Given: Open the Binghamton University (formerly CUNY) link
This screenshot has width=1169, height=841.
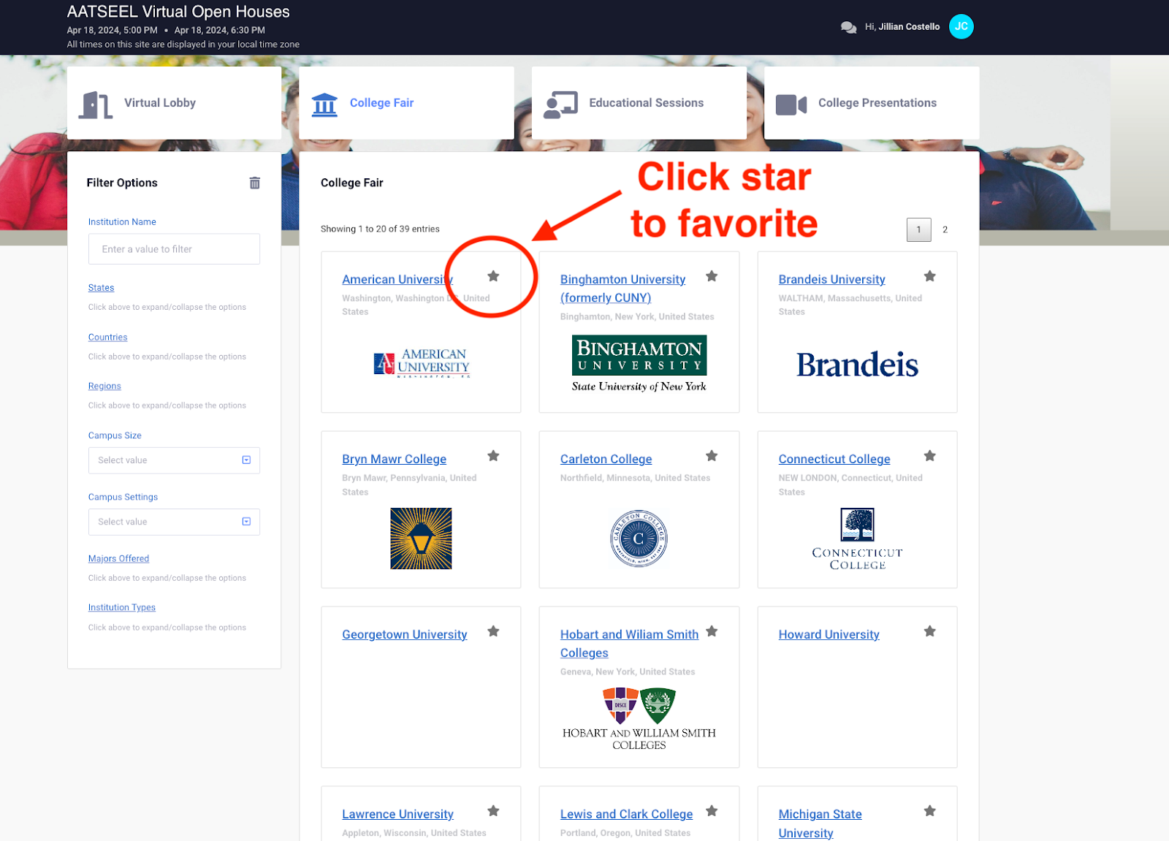Looking at the screenshot, I should click(x=622, y=289).
